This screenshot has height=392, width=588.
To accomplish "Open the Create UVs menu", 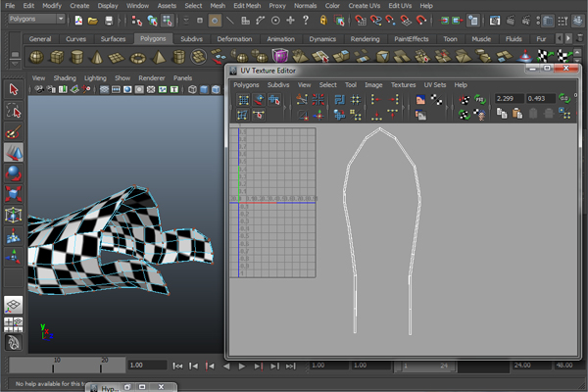I will point(365,6).
